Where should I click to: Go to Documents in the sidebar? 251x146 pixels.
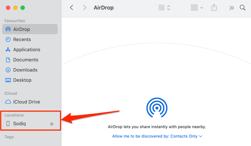point(25,60)
